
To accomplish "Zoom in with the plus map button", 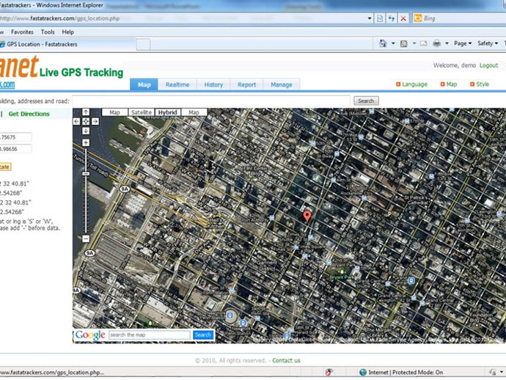I will (x=86, y=142).
